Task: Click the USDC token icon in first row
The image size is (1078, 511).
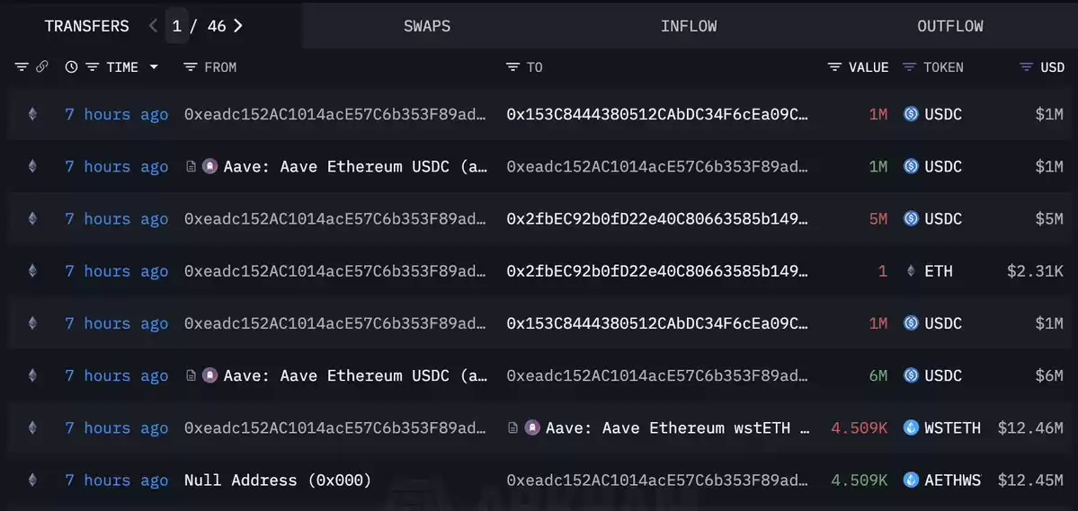Action: tap(911, 114)
